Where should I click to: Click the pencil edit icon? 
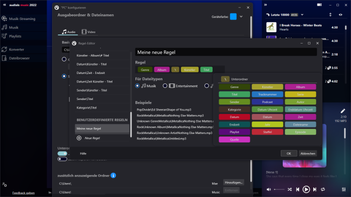click(342, 111)
